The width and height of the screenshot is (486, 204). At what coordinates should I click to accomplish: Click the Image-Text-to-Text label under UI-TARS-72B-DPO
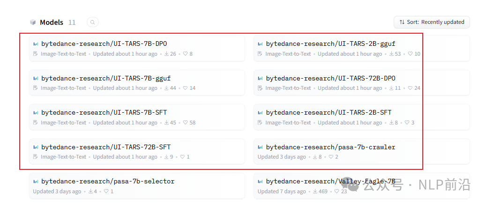coord(288,88)
